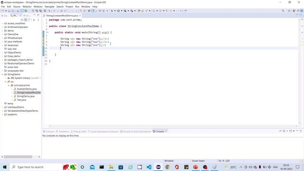Open Display Selected Console dropdown arrow
The height and width of the screenshot is (171, 304).
(x=287, y=131)
